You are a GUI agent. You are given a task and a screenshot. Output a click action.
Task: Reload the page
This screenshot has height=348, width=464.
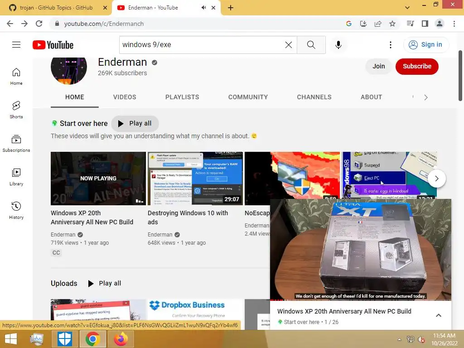tap(39, 24)
